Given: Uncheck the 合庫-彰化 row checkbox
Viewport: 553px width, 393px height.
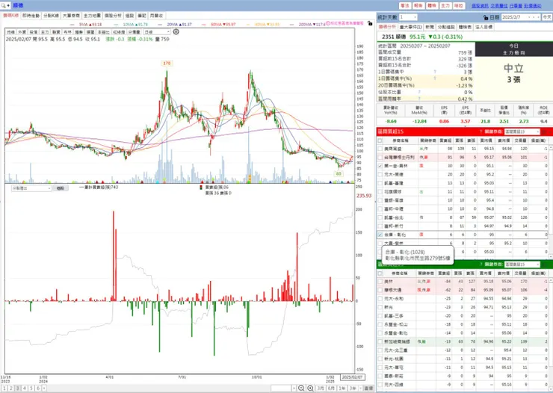Looking at the screenshot, I should 380,235.
